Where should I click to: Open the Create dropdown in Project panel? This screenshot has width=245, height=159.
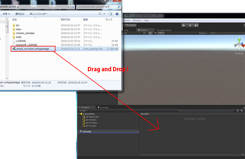point(83,111)
